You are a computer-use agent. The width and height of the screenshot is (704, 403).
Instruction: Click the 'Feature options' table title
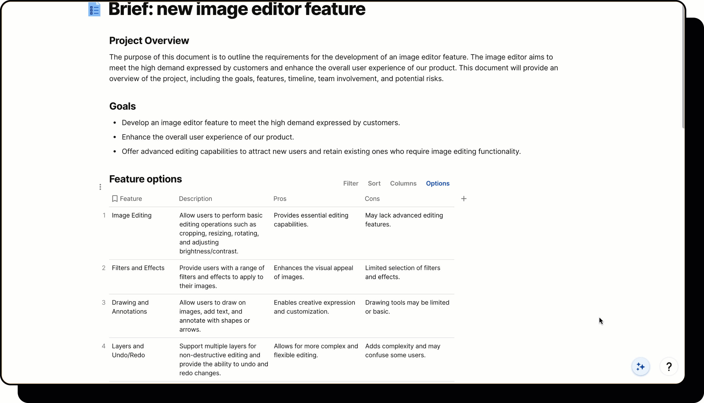(x=145, y=179)
